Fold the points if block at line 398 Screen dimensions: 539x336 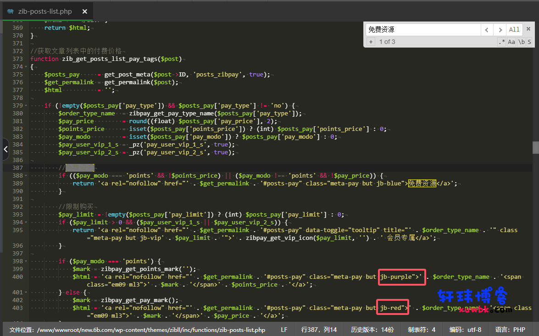(x=26, y=261)
